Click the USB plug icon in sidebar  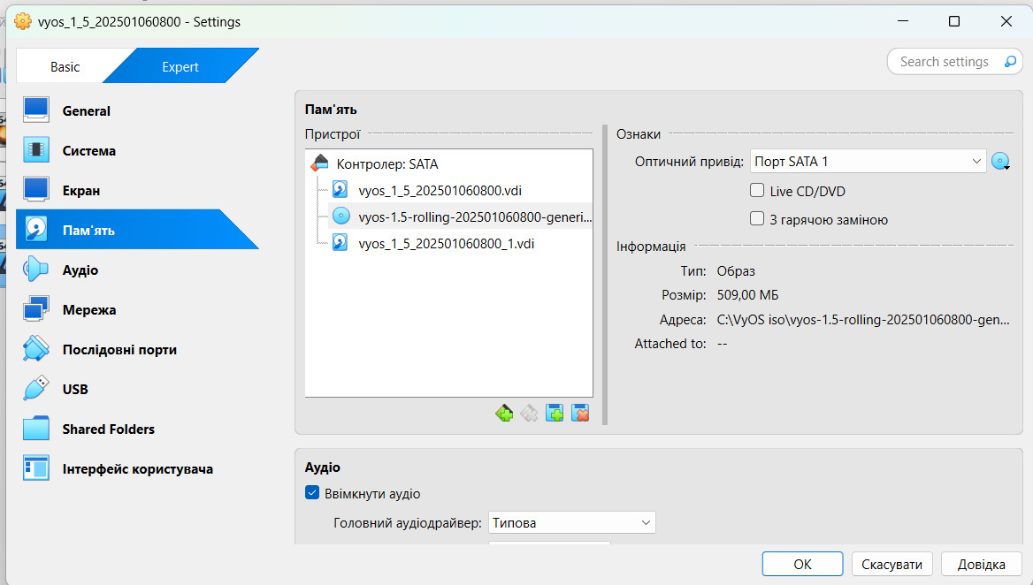[x=36, y=389]
